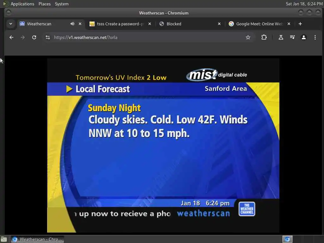Click Tomorrow's UV Index 2 Low text
The width and height of the screenshot is (324, 243).
coord(121,78)
